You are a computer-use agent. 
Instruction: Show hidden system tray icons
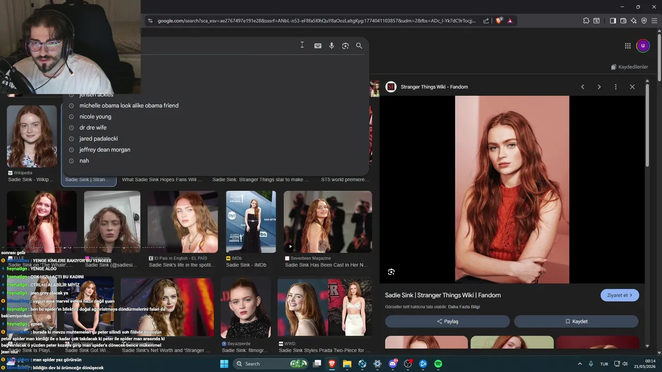click(579, 364)
